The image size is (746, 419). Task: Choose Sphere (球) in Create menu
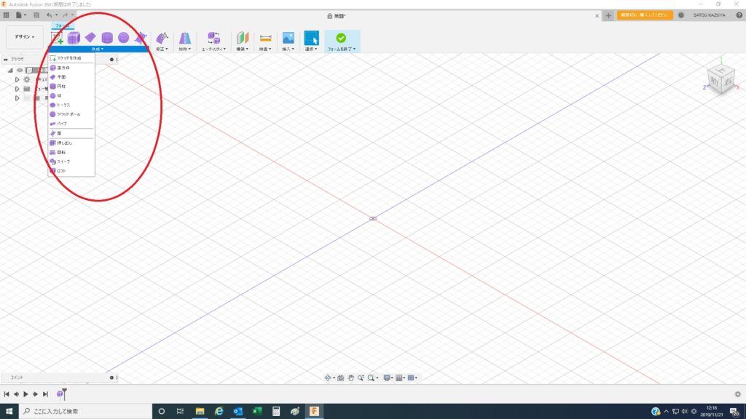point(71,95)
